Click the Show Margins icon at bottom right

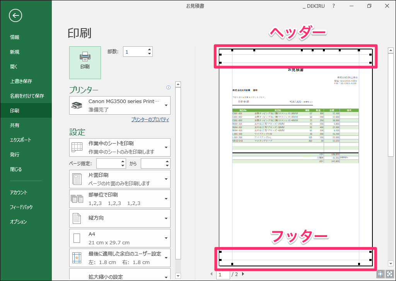(x=380, y=274)
